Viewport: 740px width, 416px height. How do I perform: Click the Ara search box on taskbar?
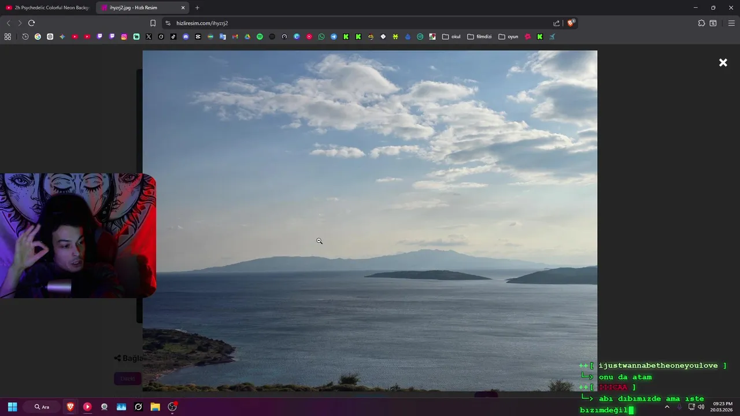[42, 407]
